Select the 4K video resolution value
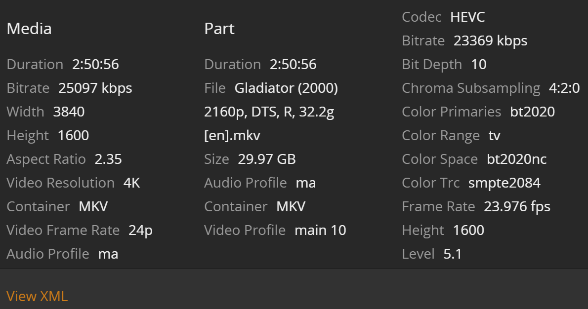 pyautogui.click(x=132, y=183)
